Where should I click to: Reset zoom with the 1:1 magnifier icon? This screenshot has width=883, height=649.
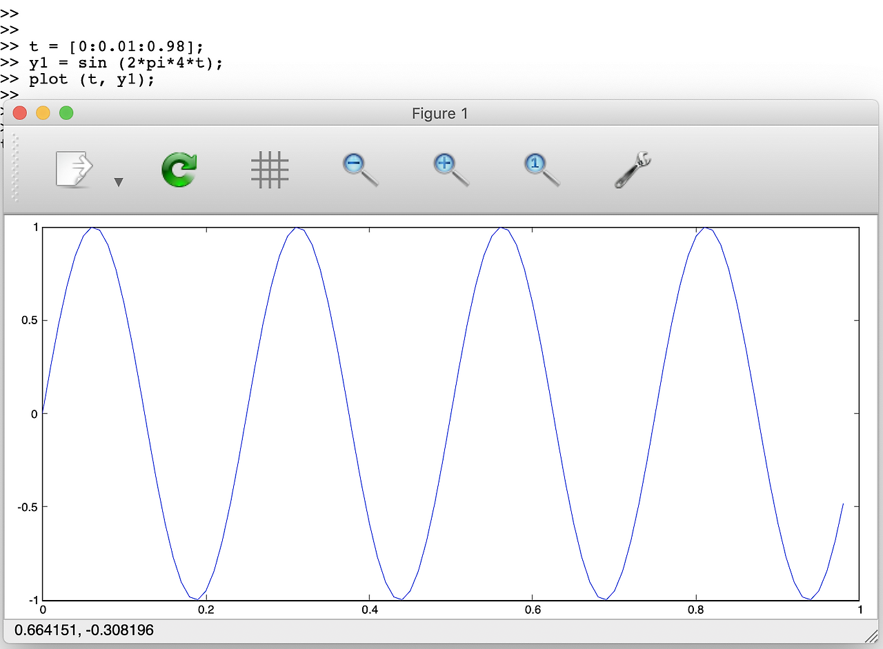(542, 170)
